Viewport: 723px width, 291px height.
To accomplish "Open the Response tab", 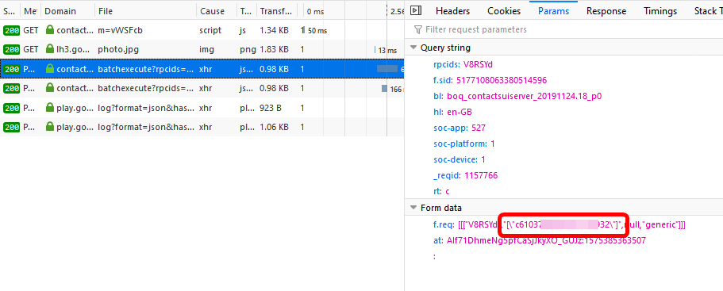I will pyautogui.click(x=606, y=11).
